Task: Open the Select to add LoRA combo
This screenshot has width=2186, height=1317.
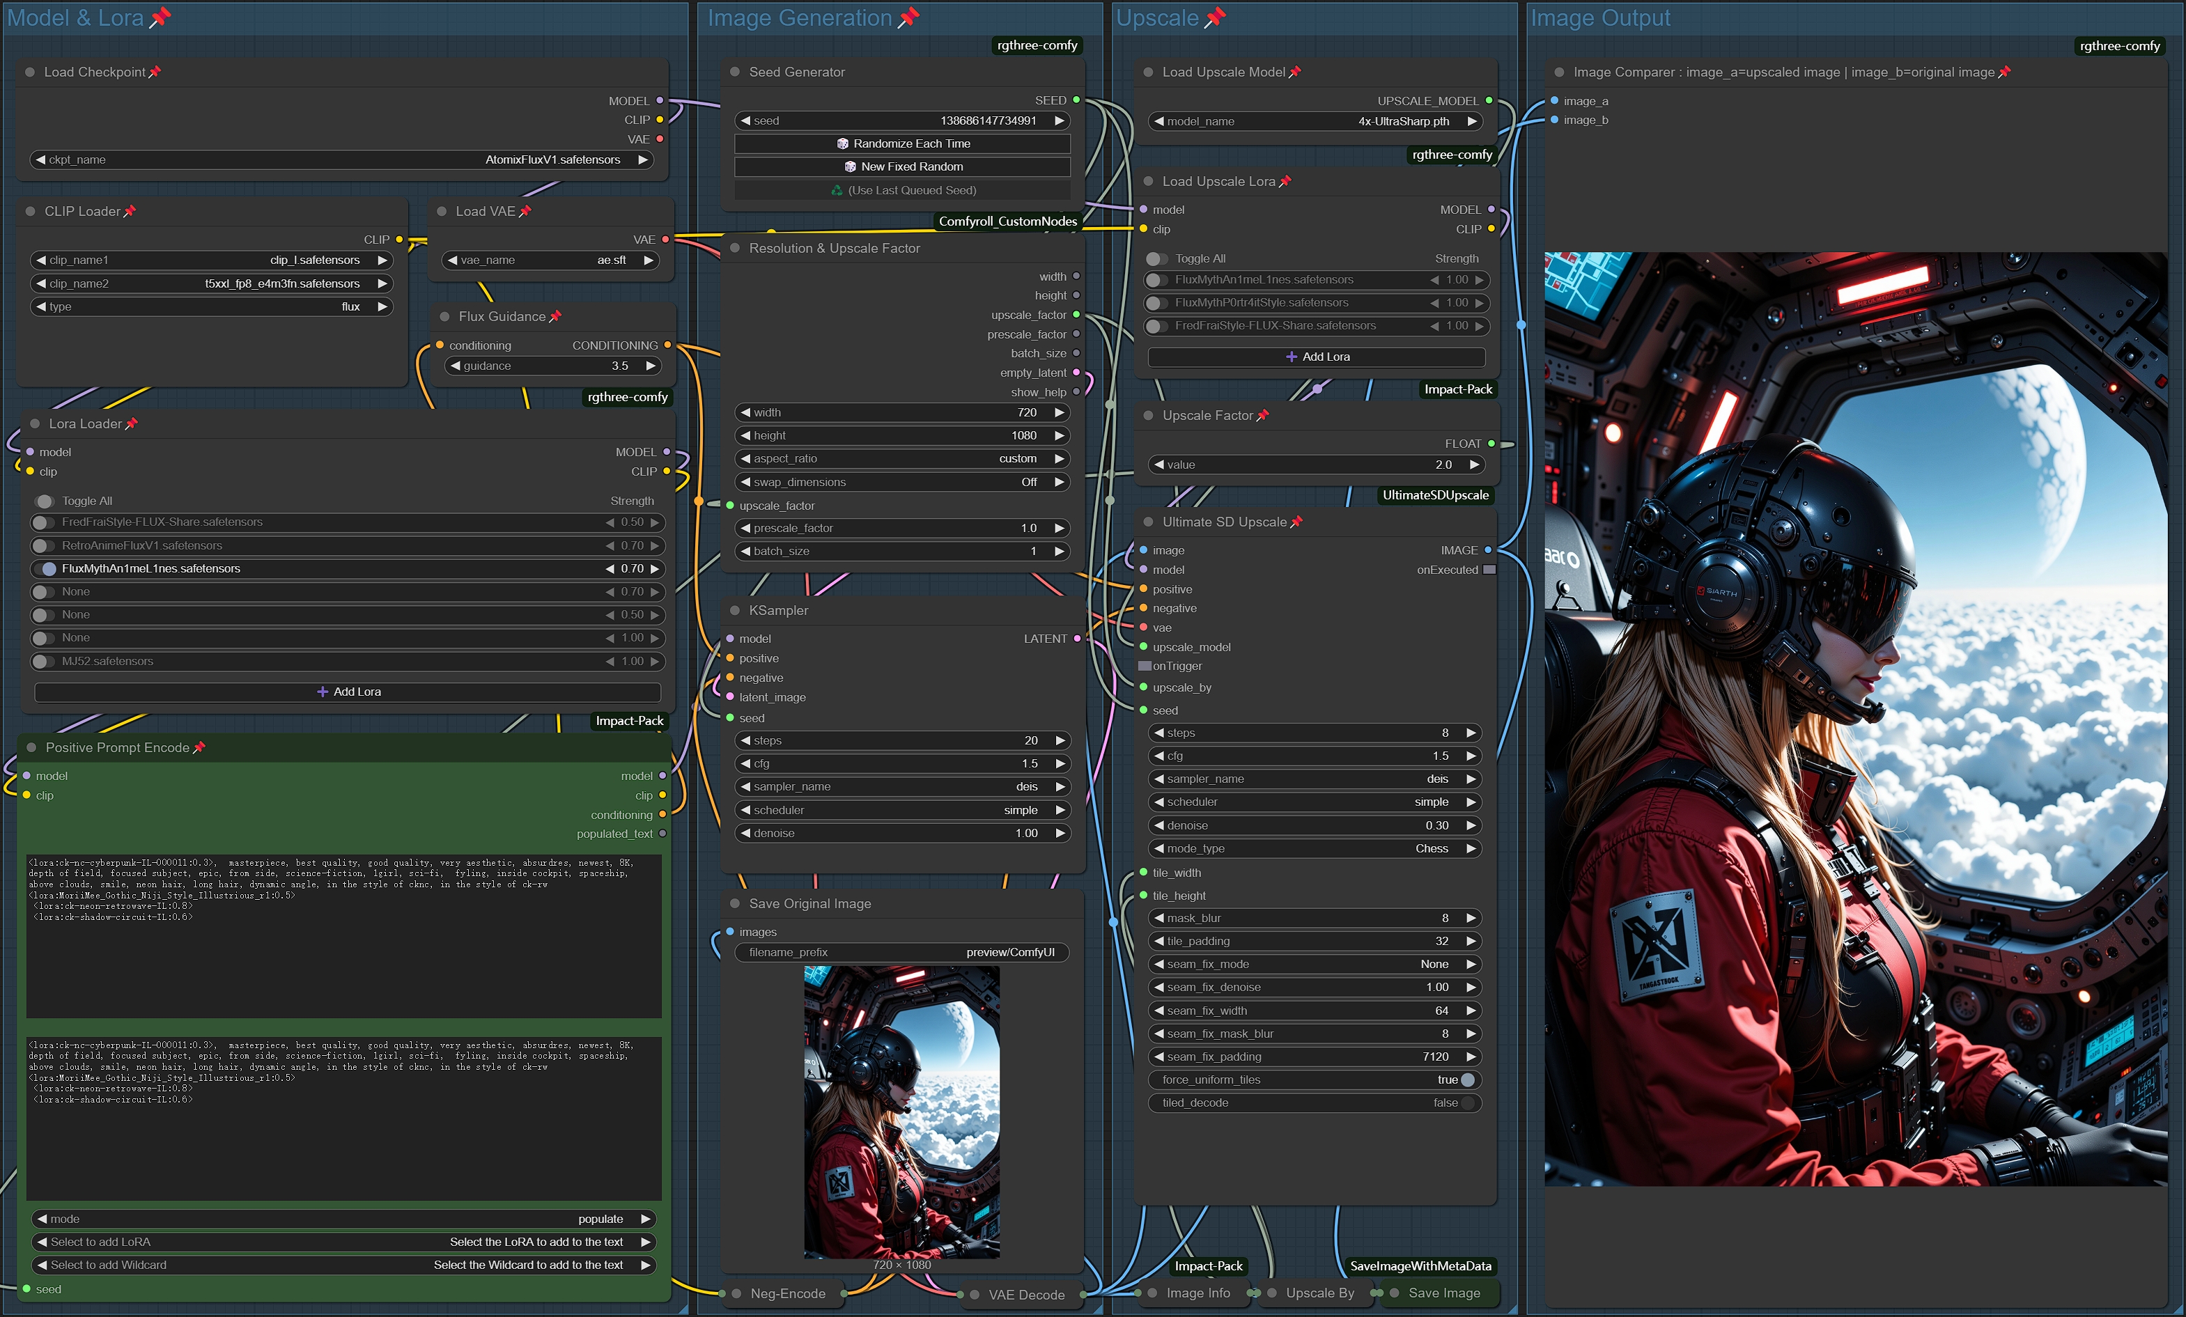Action: (x=343, y=1242)
